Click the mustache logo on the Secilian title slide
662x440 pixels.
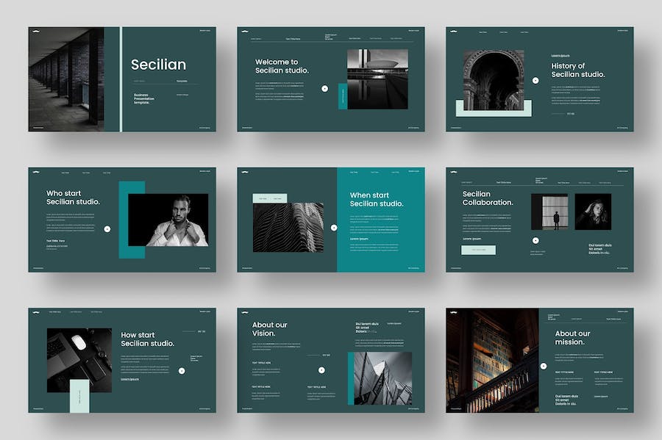pos(37,31)
